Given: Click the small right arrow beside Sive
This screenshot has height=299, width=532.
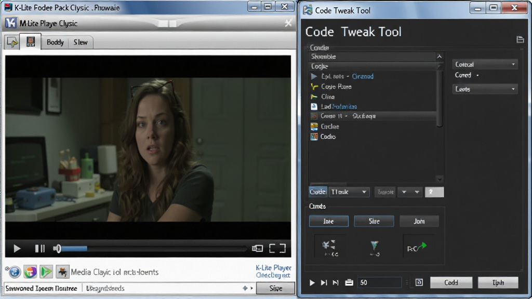Looking at the screenshot, I should 252,288.
